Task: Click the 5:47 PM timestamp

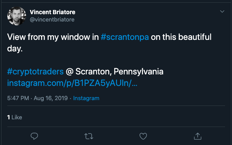Action: click(x=18, y=98)
